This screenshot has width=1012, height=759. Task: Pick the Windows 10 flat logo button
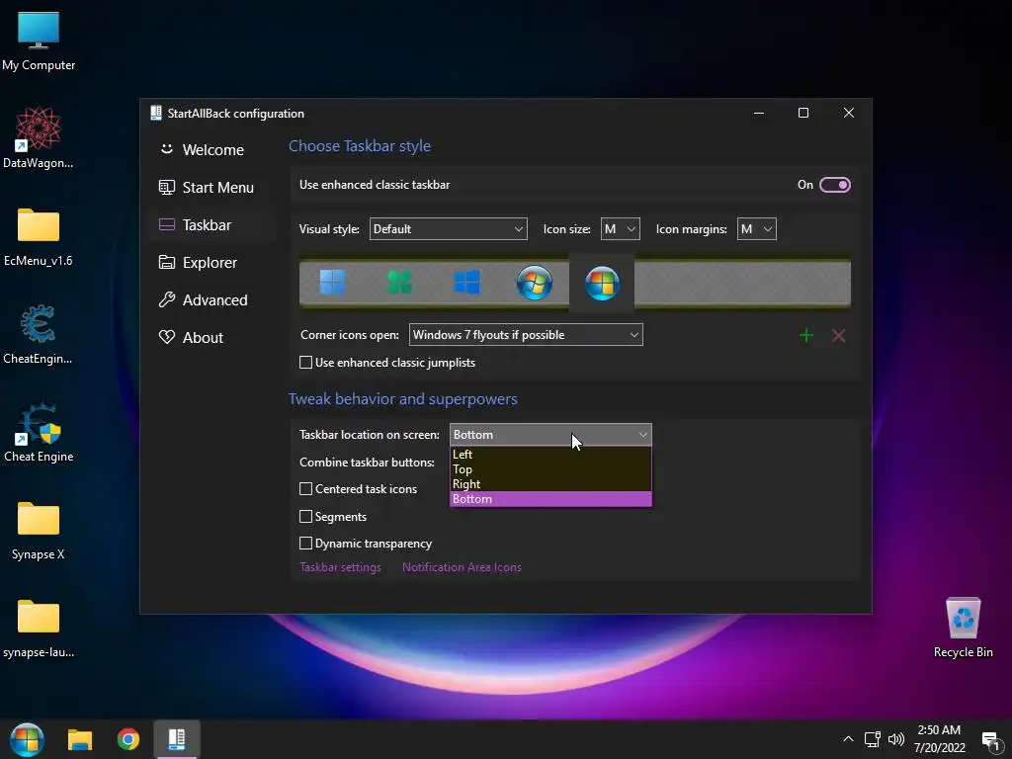(466, 282)
